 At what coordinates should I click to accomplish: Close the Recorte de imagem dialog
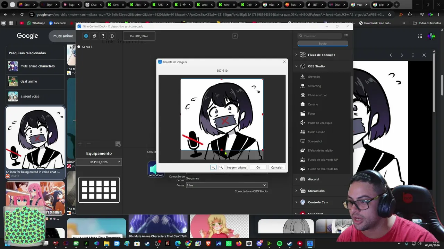[284, 62]
